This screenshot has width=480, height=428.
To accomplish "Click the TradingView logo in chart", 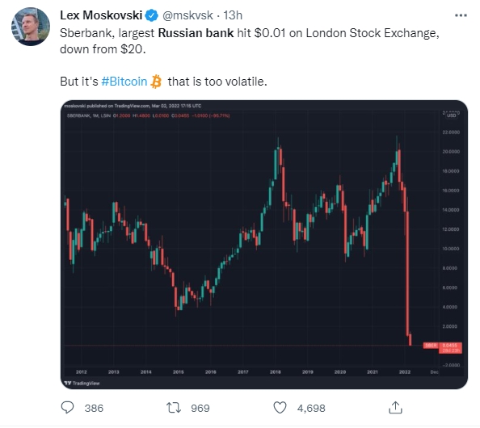I will (x=82, y=383).
